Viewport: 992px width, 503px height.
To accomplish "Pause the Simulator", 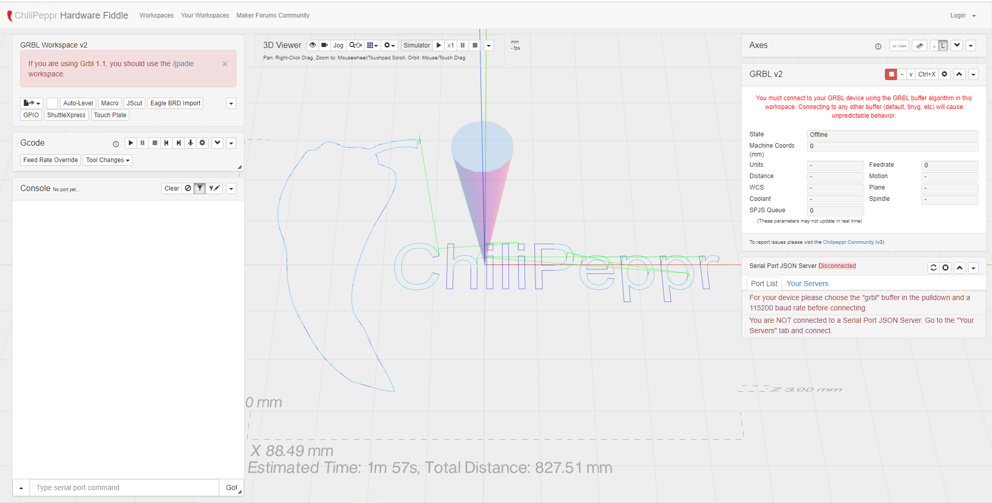I will tap(463, 45).
